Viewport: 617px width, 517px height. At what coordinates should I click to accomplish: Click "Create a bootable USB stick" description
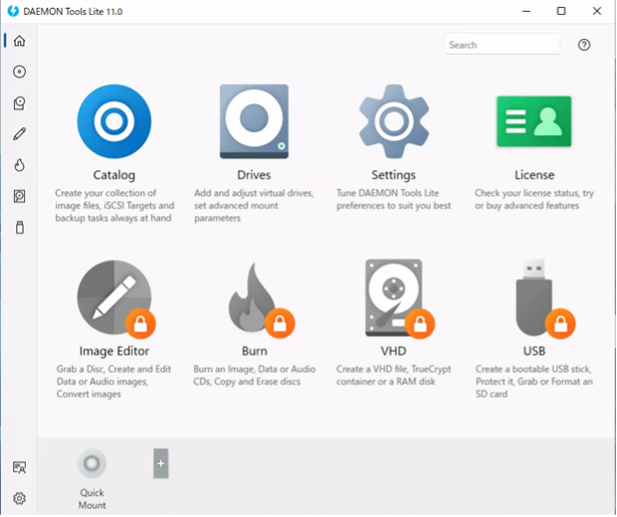(x=534, y=382)
